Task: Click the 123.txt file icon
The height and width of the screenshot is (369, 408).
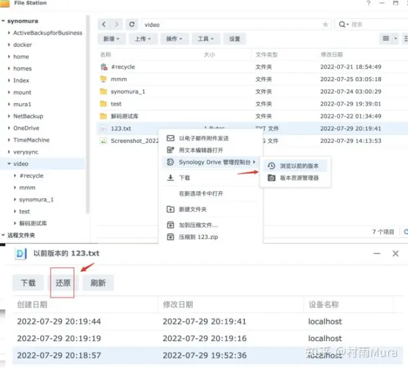Action: point(104,129)
